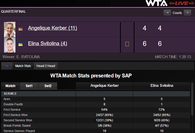The width and height of the screenshot is (195, 133).
Task: Open Elina Svitolina's profile photo
Action: click(x=10, y=45)
